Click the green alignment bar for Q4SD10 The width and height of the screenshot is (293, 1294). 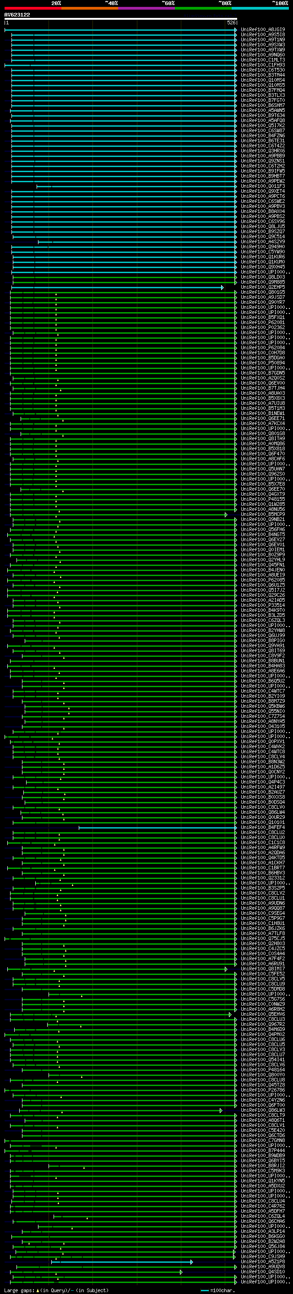[97, 1272]
